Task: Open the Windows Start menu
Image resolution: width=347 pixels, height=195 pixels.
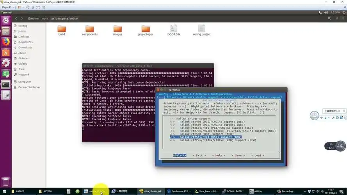Action: 4,191
